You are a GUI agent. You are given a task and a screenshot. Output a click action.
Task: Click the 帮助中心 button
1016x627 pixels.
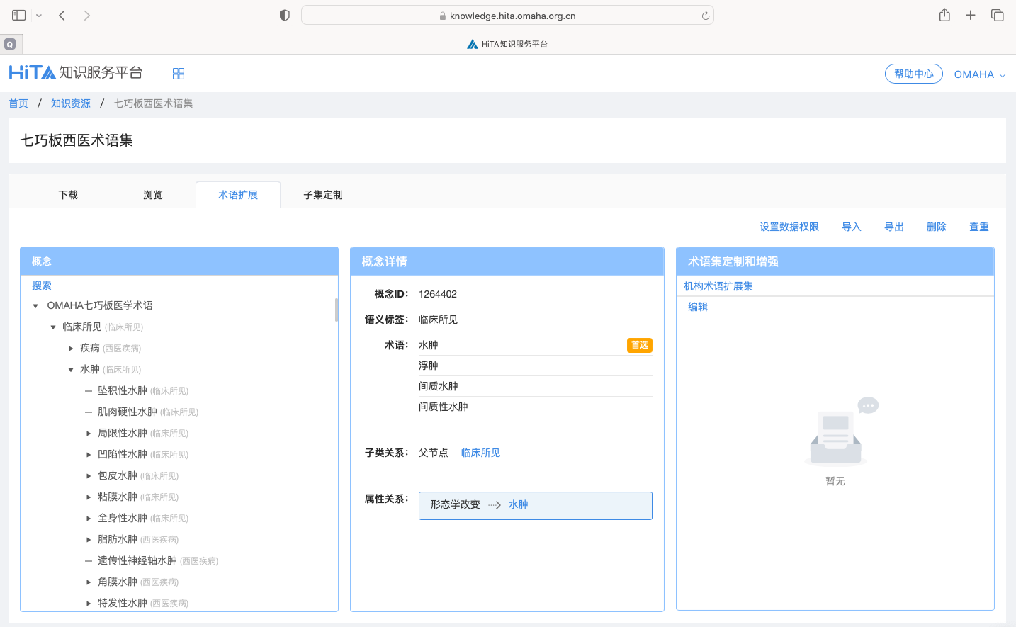tap(913, 74)
